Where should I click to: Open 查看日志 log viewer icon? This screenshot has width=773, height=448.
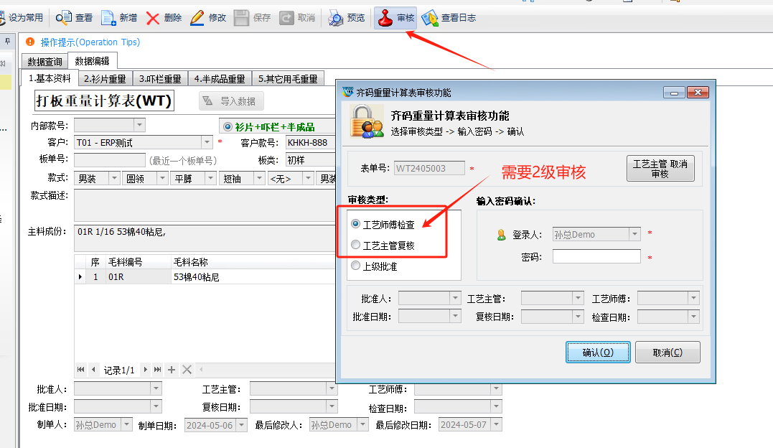[x=430, y=18]
